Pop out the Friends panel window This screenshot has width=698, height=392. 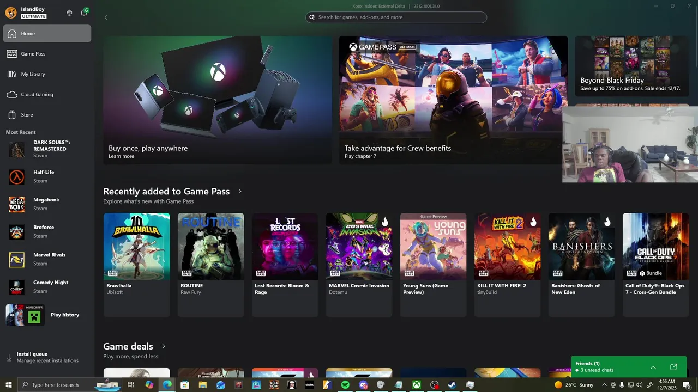(x=673, y=367)
